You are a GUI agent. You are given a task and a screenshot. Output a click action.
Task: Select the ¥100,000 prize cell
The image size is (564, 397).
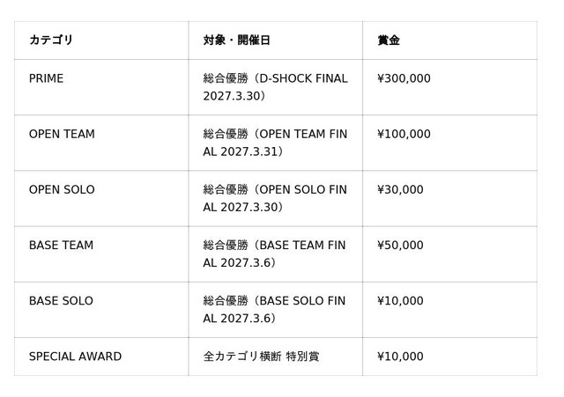coord(450,143)
